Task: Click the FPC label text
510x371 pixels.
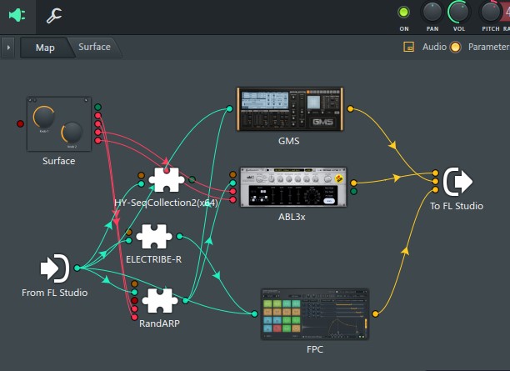Action: (315, 349)
